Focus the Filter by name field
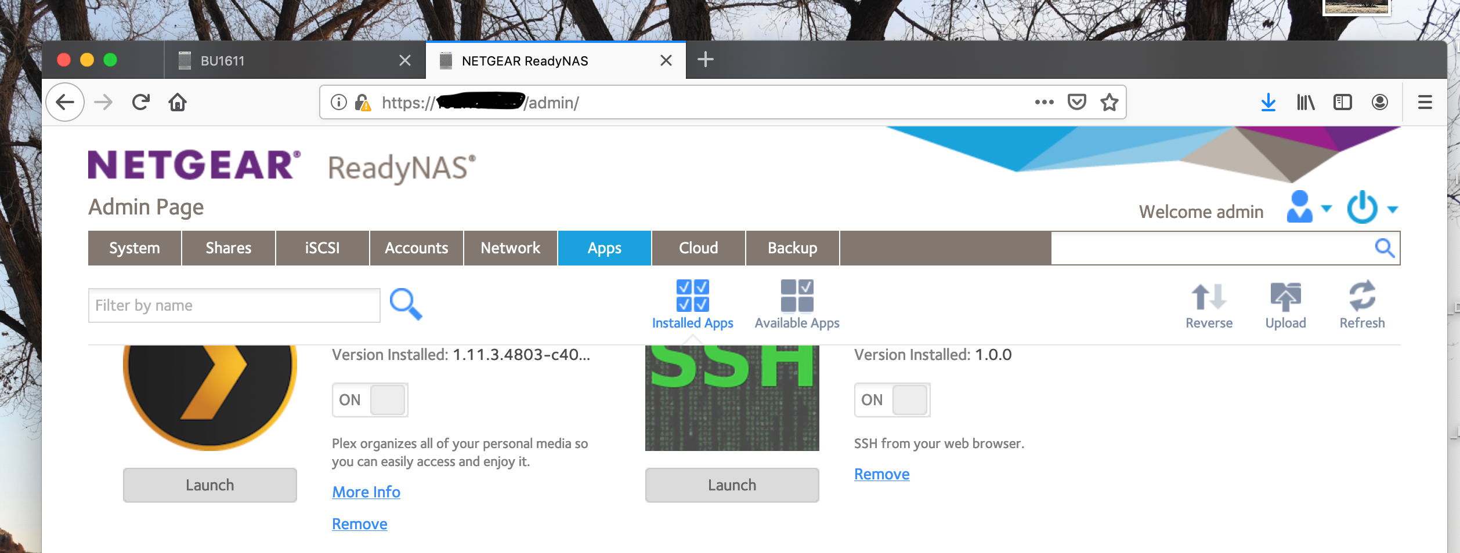The width and height of the screenshot is (1460, 553). coord(234,305)
